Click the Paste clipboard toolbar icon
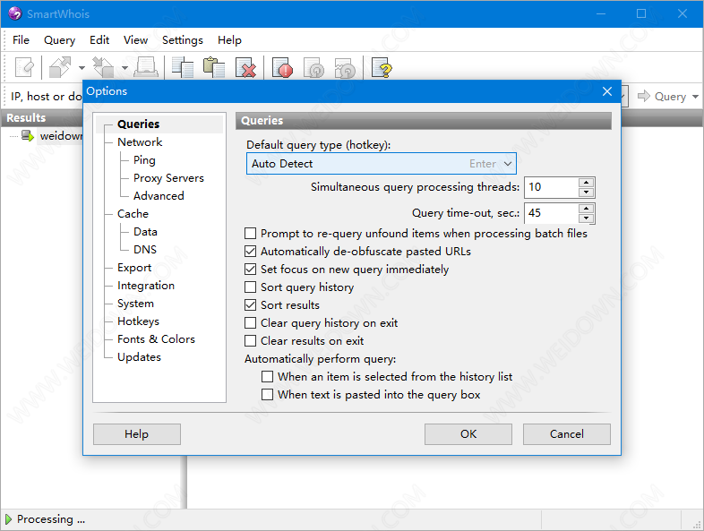 [214, 67]
